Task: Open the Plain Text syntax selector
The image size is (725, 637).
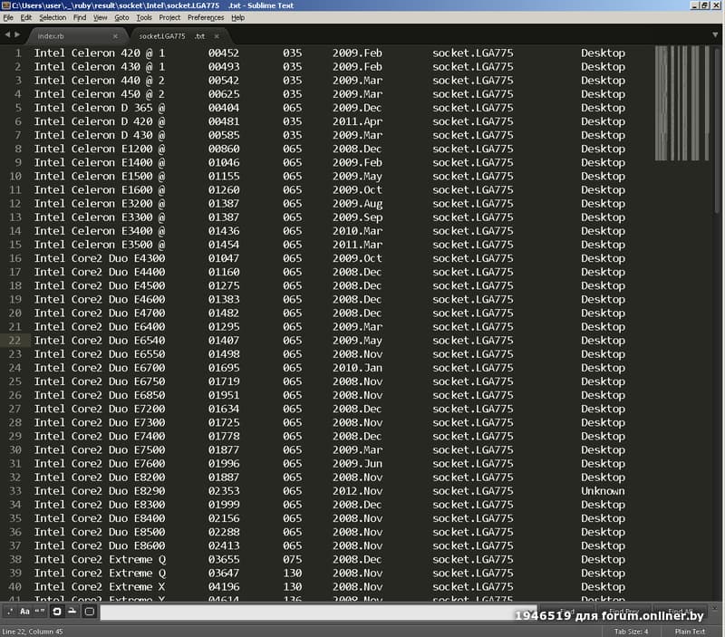Action: [x=690, y=632]
